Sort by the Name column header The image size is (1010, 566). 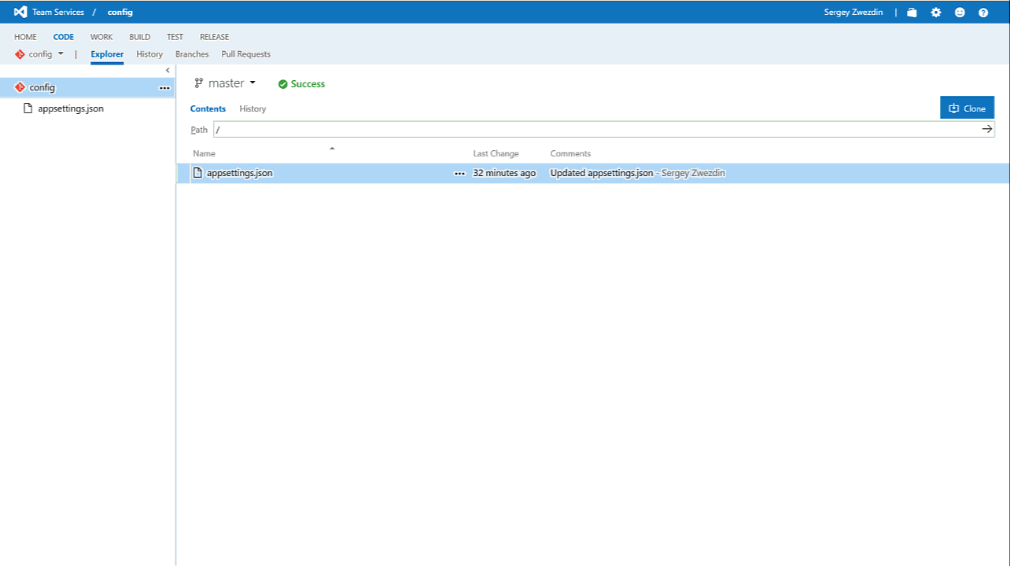coord(205,153)
